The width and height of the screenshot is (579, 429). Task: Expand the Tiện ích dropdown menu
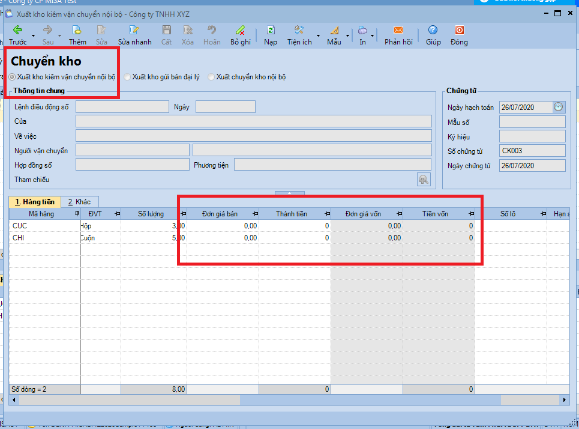pos(319,36)
